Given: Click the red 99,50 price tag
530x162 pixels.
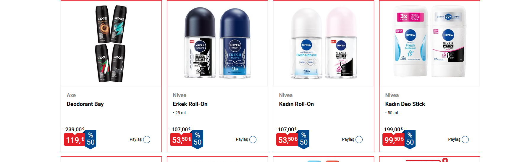Looking at the screenshot, I should (394, 140).
